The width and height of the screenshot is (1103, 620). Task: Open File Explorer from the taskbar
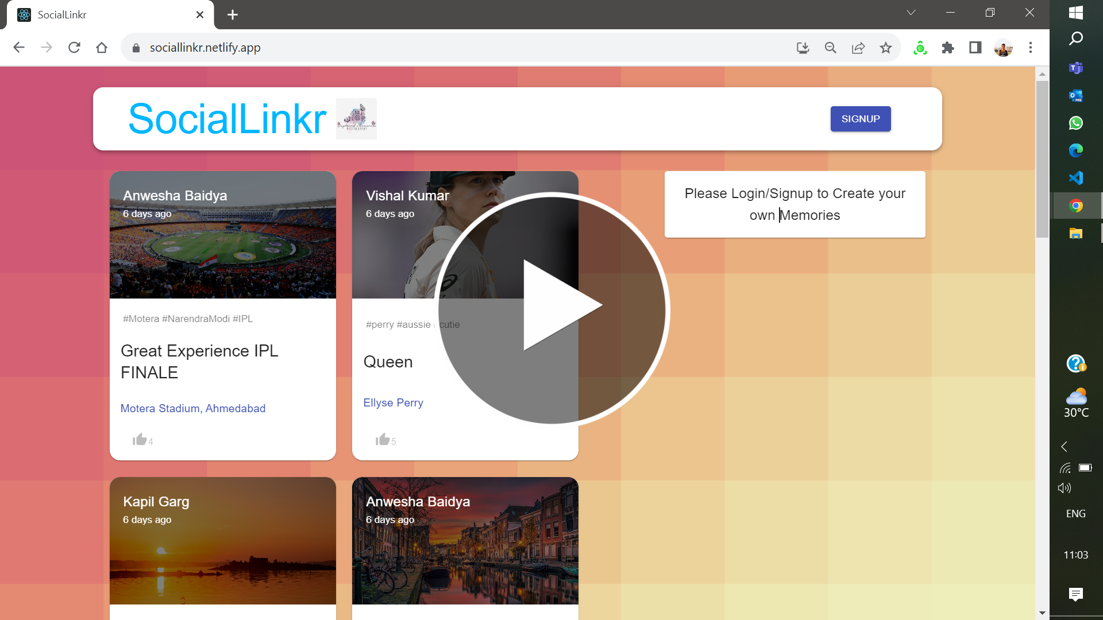[1075, 233]
